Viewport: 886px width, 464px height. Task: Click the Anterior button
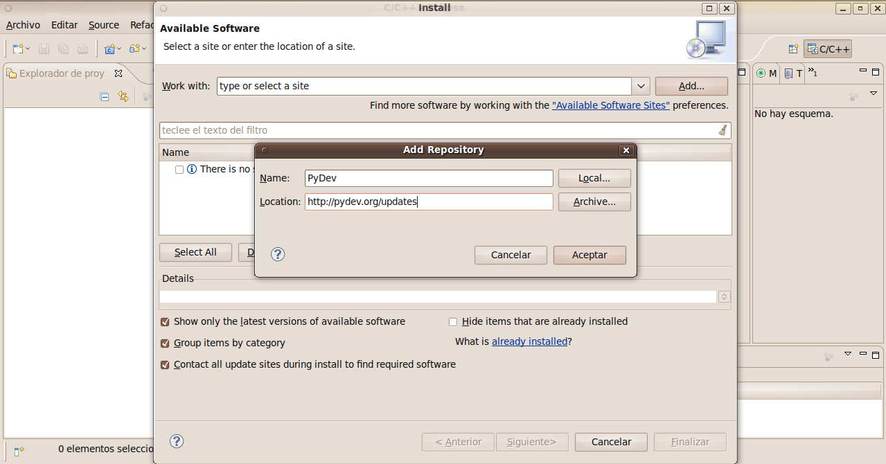458,442
